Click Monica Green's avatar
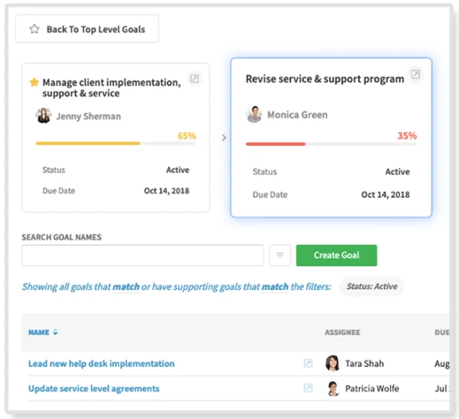 pyautogui.click(x=254, y=114)
